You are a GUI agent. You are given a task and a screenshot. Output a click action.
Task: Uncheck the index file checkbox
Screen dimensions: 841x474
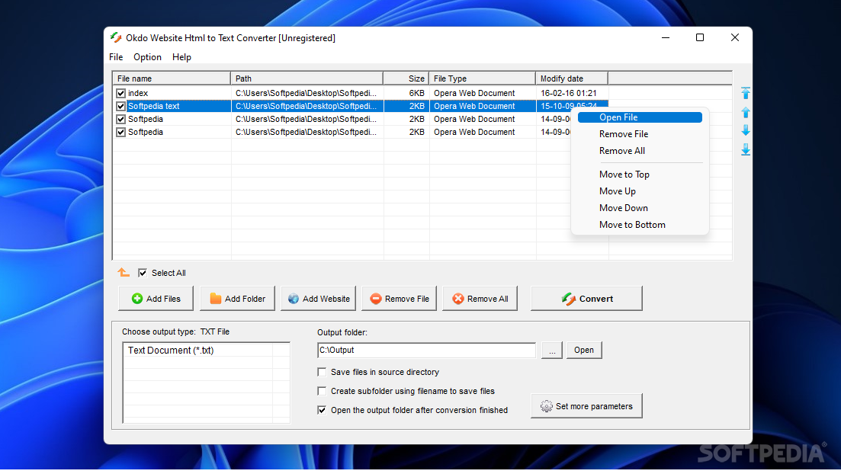pos(120,93)
